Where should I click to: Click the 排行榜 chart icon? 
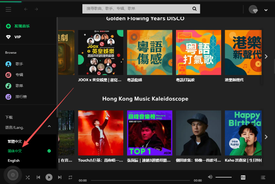[x=8, y=97]
